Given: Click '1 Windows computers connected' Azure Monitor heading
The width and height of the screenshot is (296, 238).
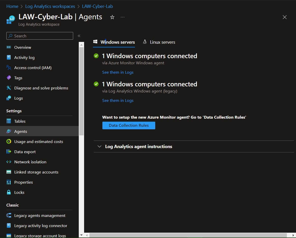Looking at the screenshot, I should pyautogui.click(x=149, y=56).
